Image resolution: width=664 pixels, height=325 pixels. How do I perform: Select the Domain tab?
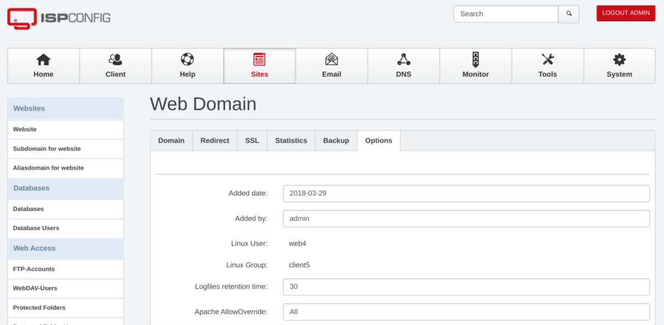click(x=171, y=141)
